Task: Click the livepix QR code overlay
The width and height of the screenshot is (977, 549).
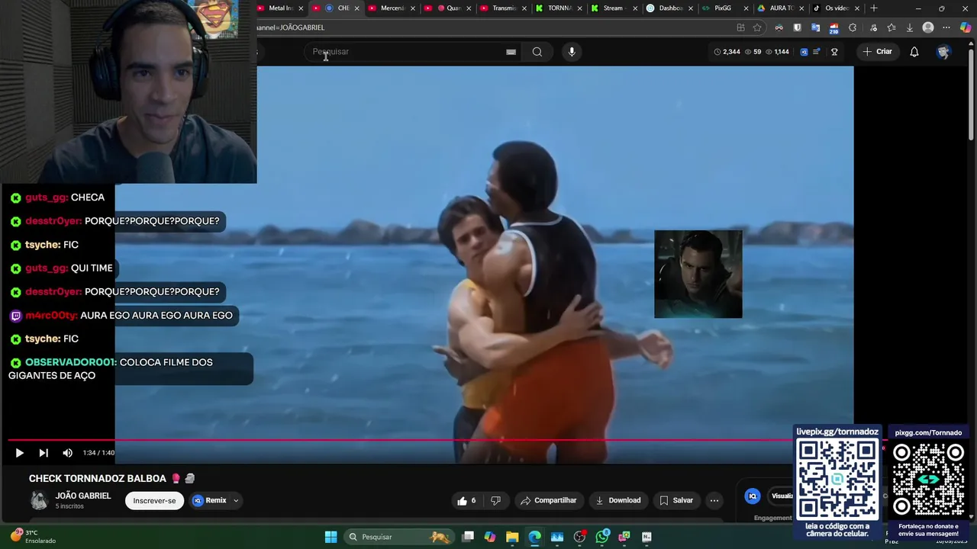Action: point(837,480)
